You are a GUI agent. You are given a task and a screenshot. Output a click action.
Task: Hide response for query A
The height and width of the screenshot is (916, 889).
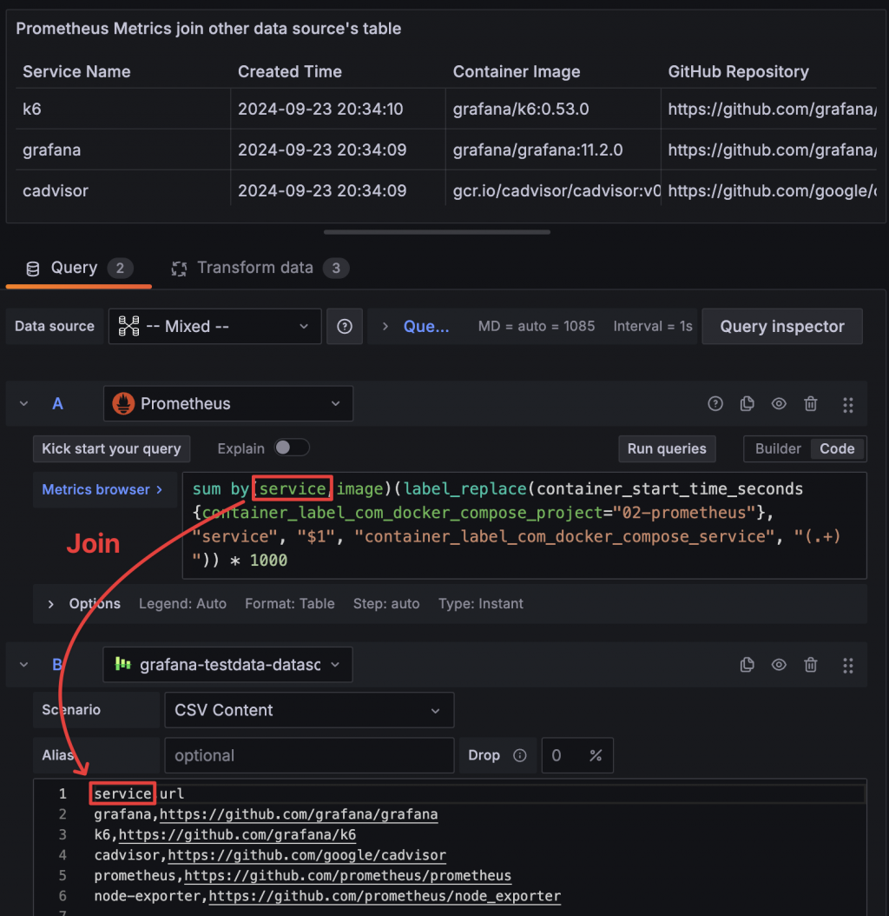(x=779, y=403)
